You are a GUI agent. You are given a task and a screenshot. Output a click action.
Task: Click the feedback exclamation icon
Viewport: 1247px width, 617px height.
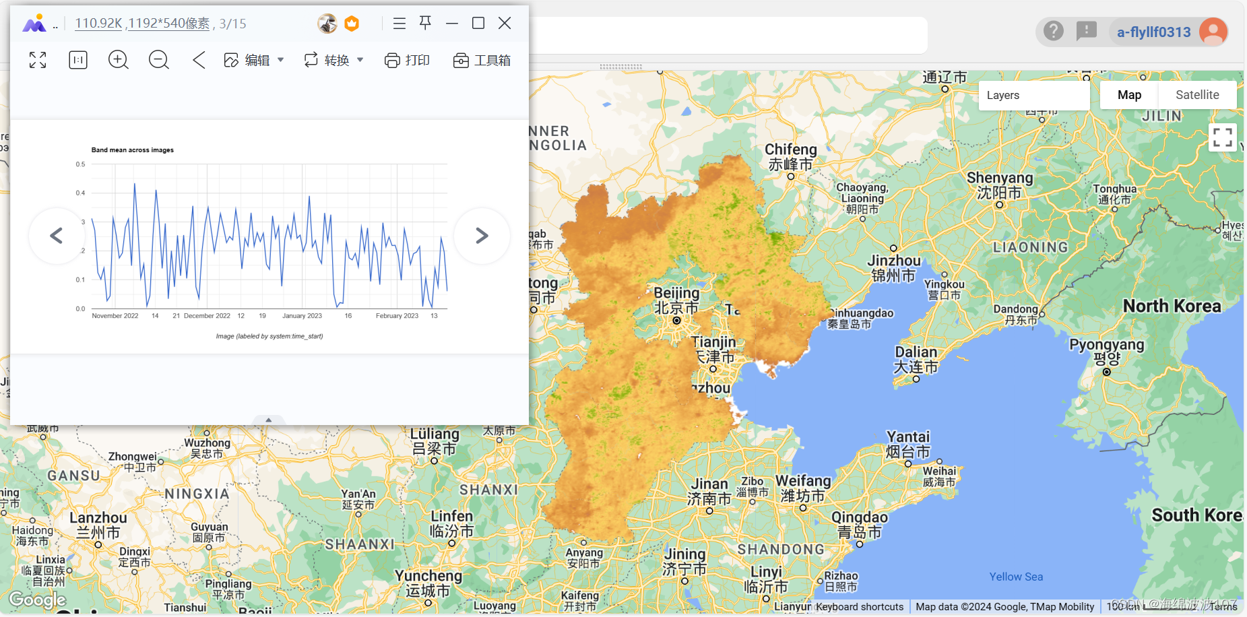[x=1086, y=31]
